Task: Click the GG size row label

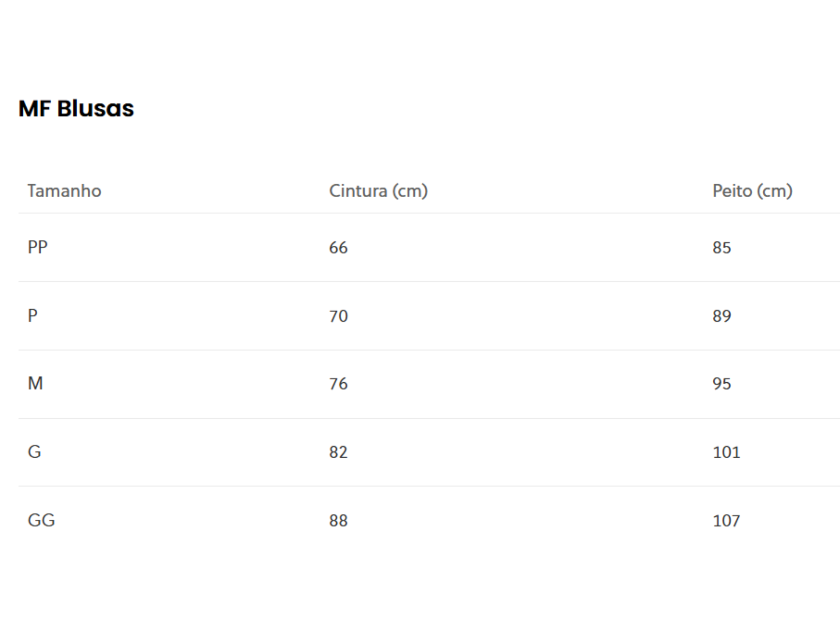Action: tap(41, 520)
